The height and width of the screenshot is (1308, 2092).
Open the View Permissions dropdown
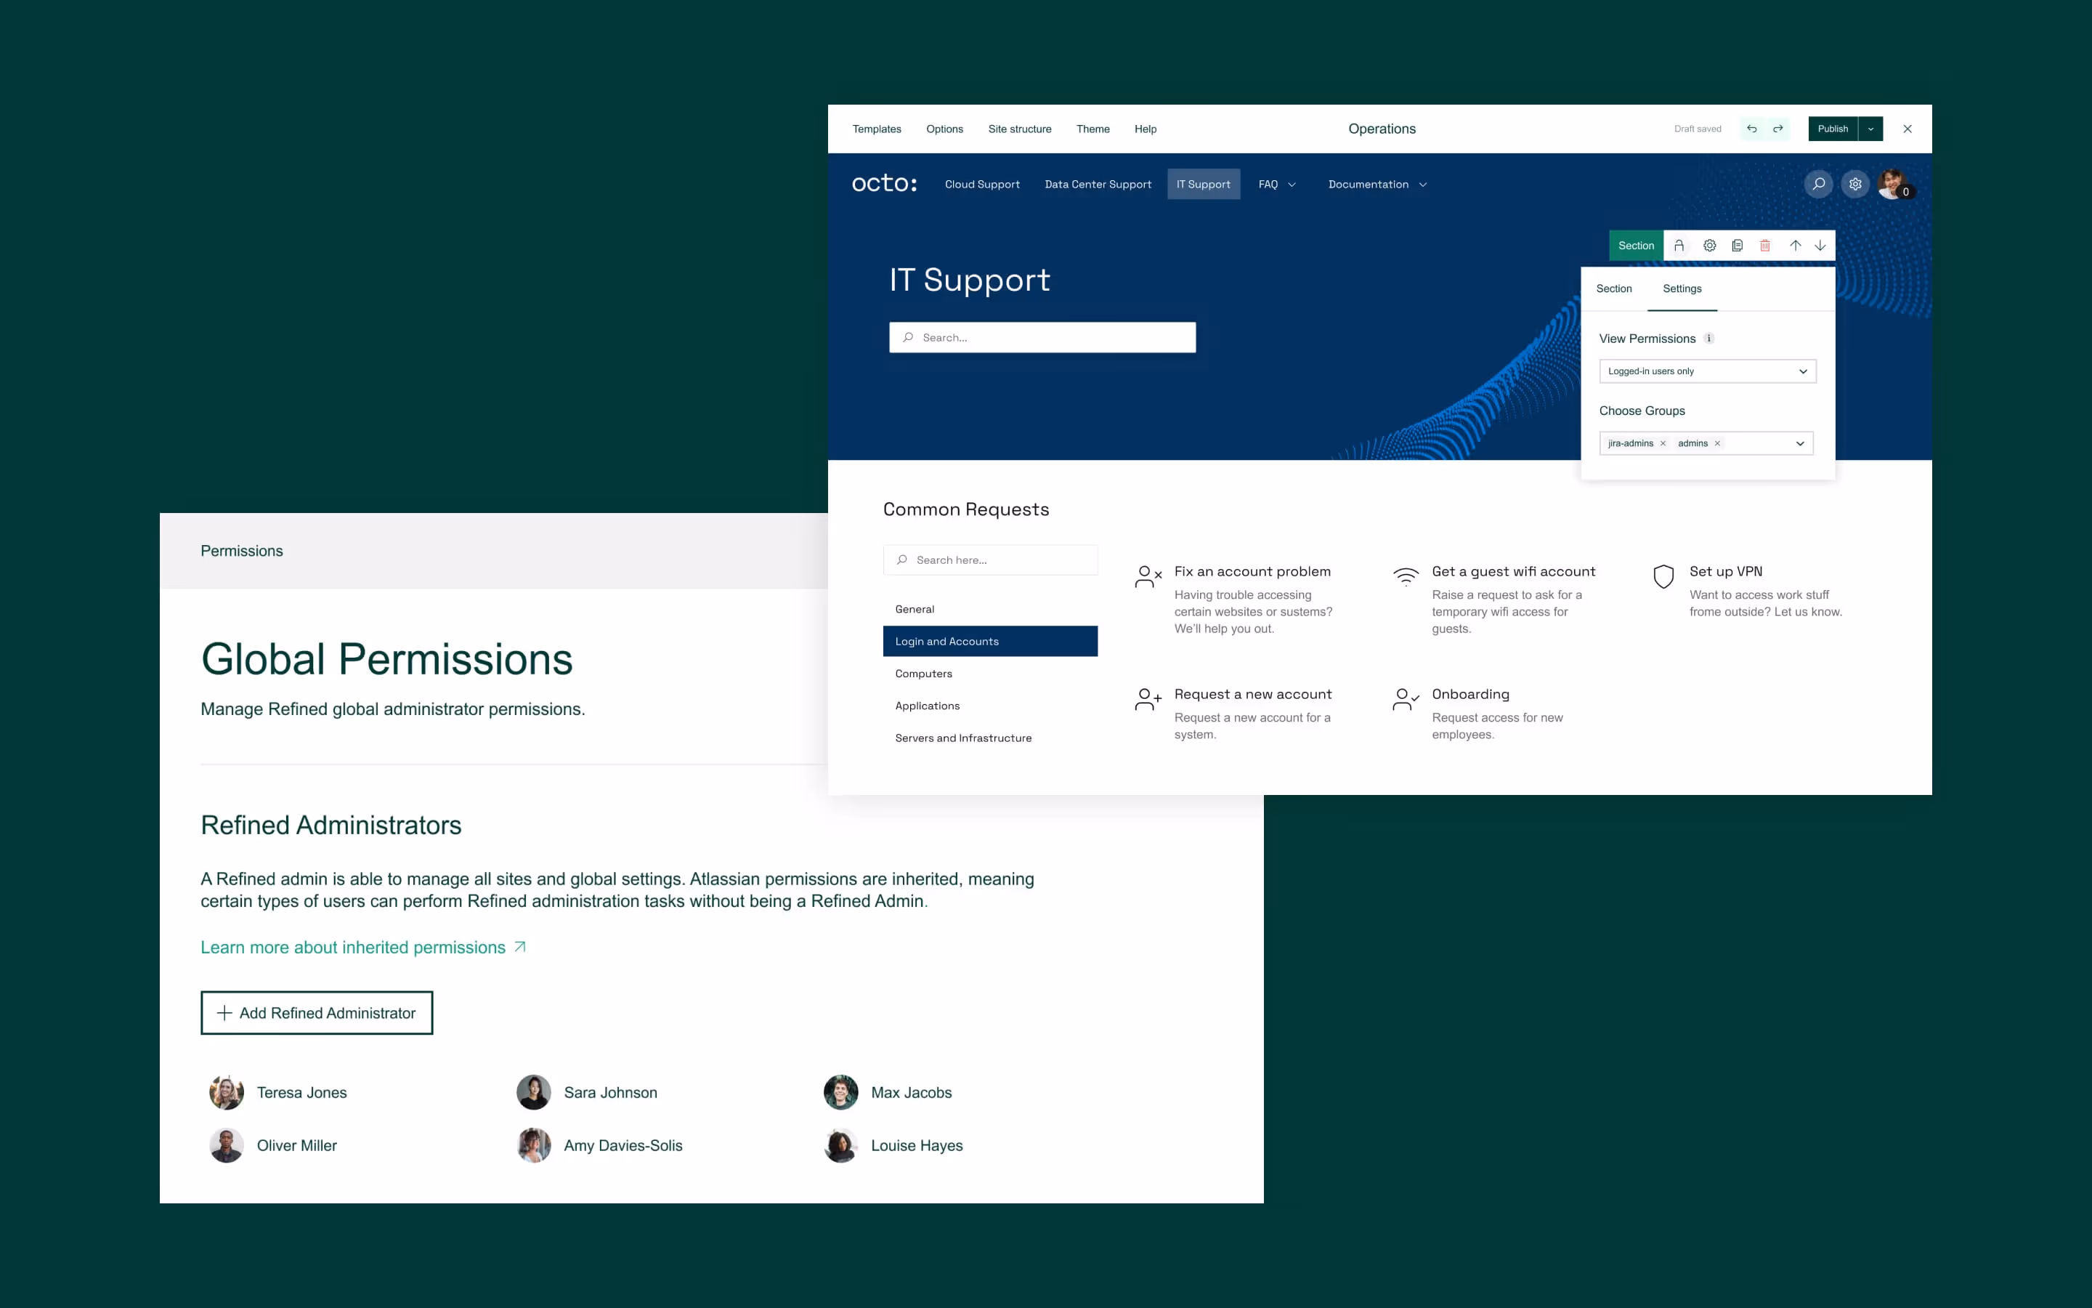(1706, 371)
